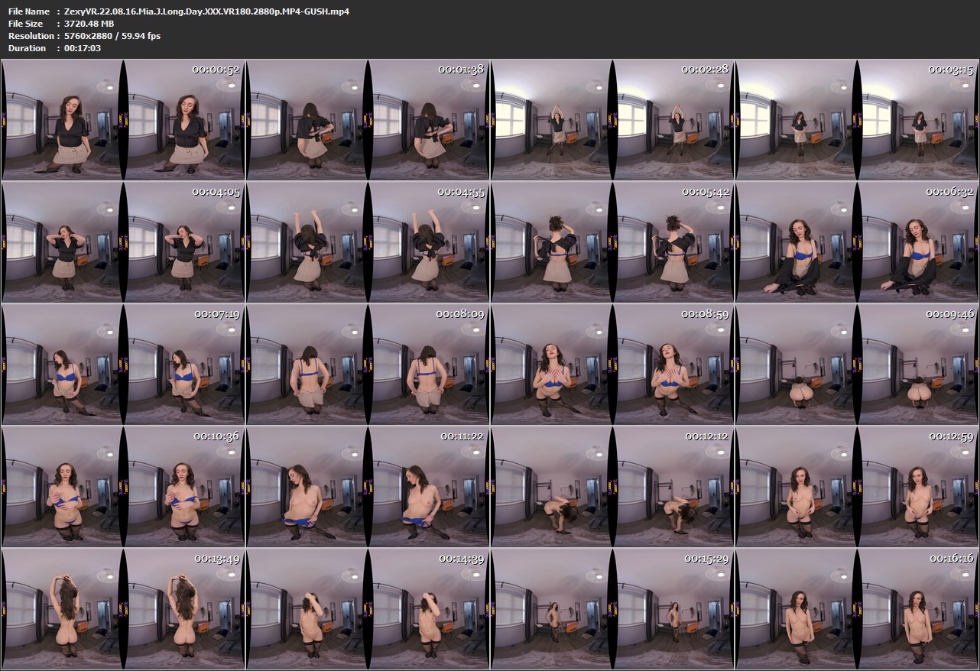Screen dimensions: 980x671
Task: Click the frame labeled 00:13:49
Action: [123, 609]
